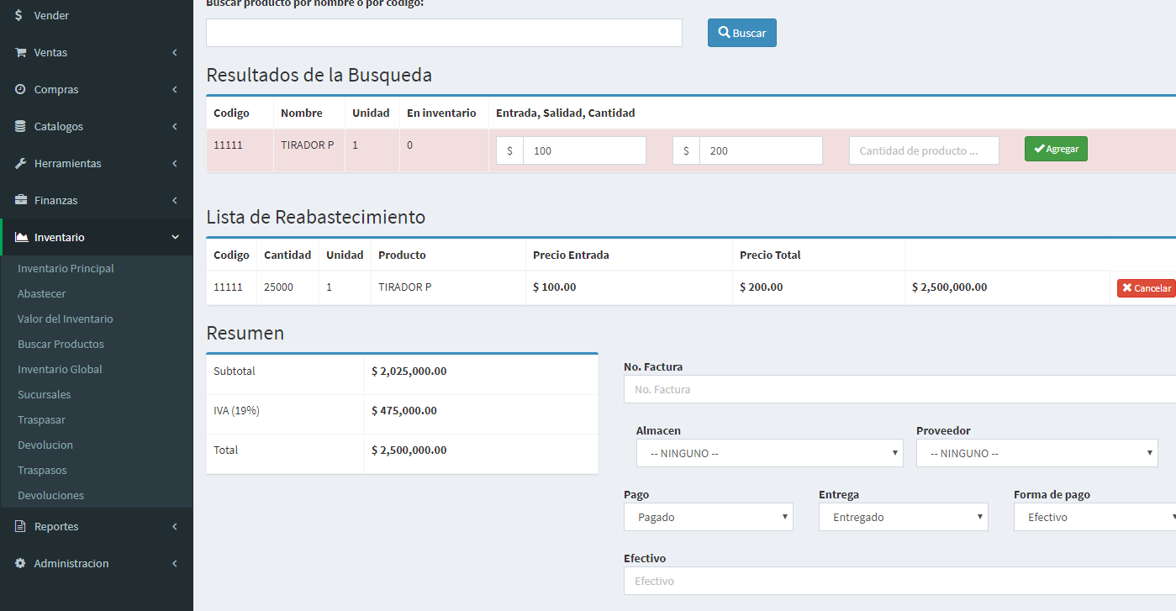This screenshot has height=611, width=1176.
Task: Collapse the Inventario menu chevron
Action: 175,237
